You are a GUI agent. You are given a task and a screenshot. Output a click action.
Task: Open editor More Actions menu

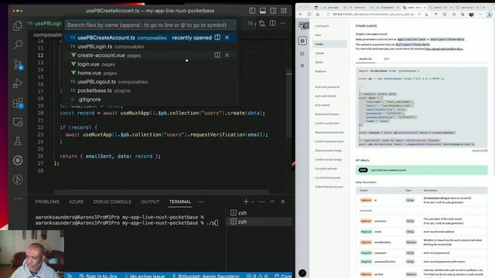click(x=283, y=23)
